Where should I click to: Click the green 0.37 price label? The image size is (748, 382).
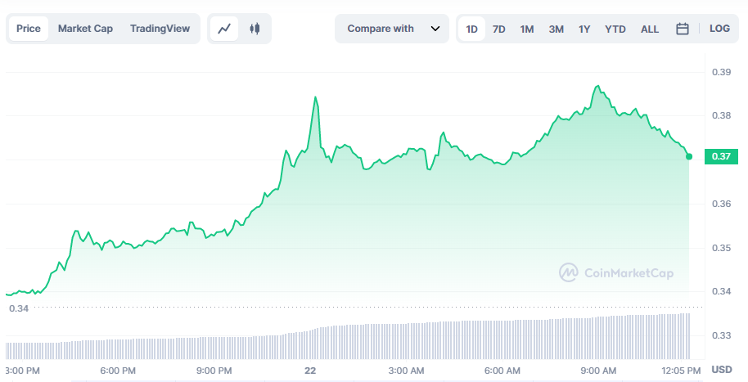click(721, 156)
